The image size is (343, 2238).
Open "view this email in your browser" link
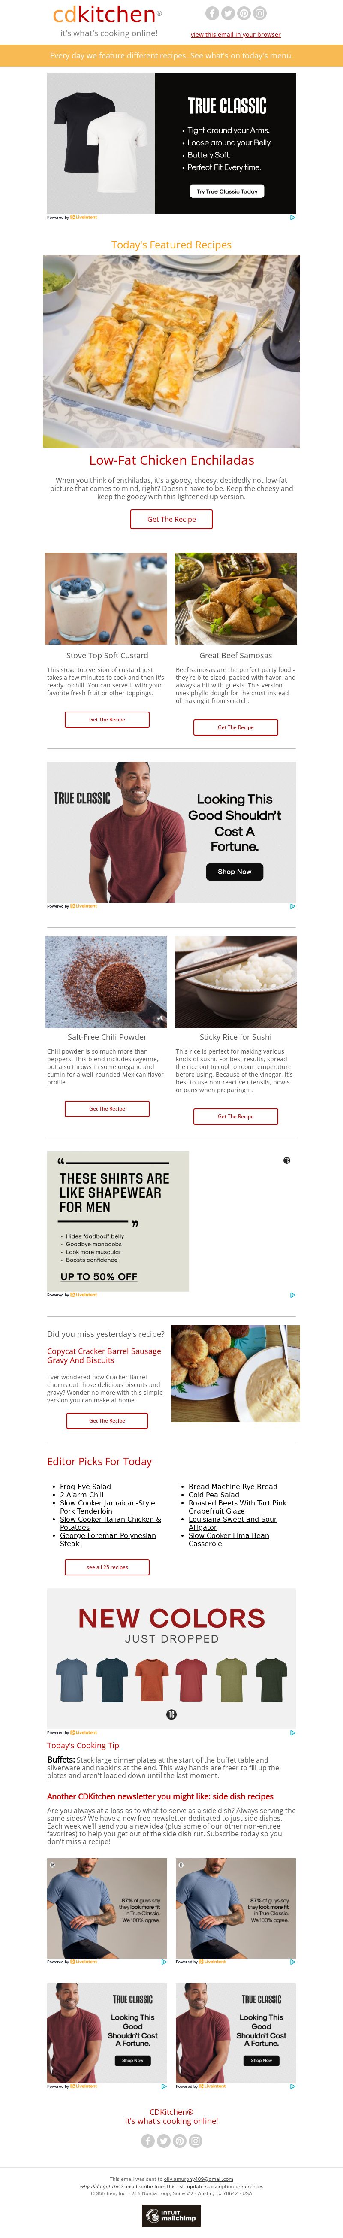pos(235,35)
